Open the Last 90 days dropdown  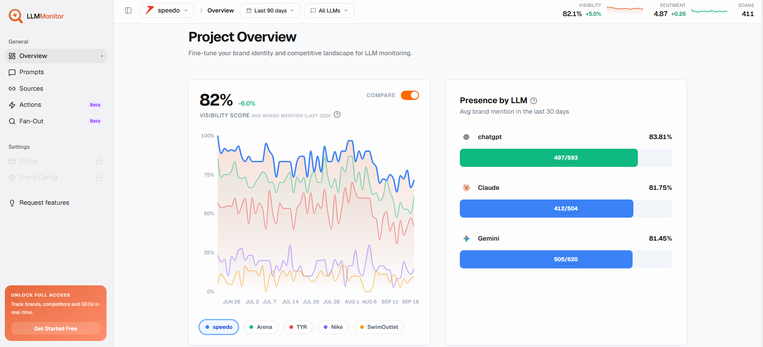[270, 10]
